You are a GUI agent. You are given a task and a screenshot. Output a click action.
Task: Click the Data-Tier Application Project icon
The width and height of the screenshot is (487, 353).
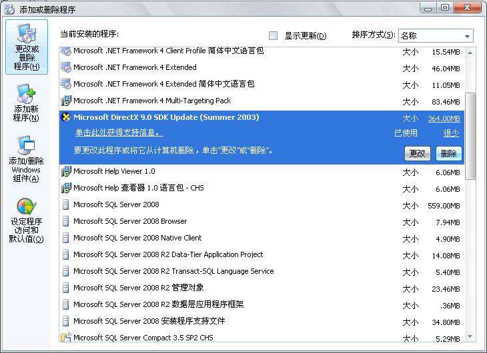pos(65,254)
